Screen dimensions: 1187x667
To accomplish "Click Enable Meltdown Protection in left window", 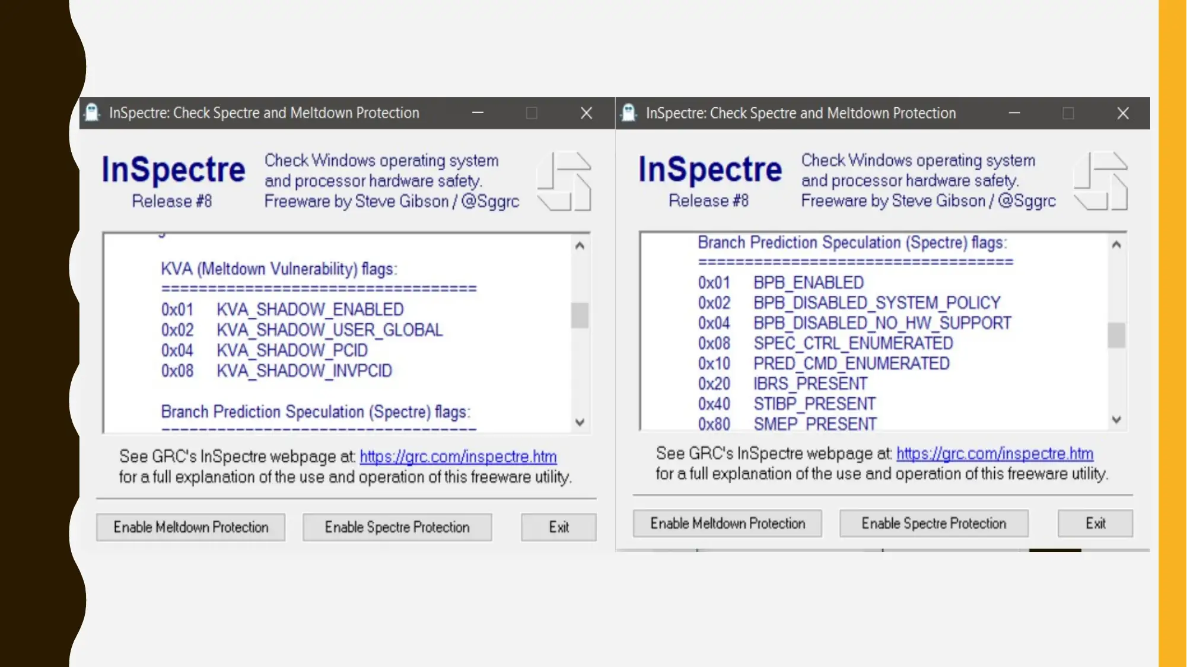I will coord(190,527).
